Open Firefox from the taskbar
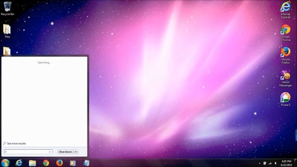The width and height of the screenshot is (297, 167). pos(59,163)
